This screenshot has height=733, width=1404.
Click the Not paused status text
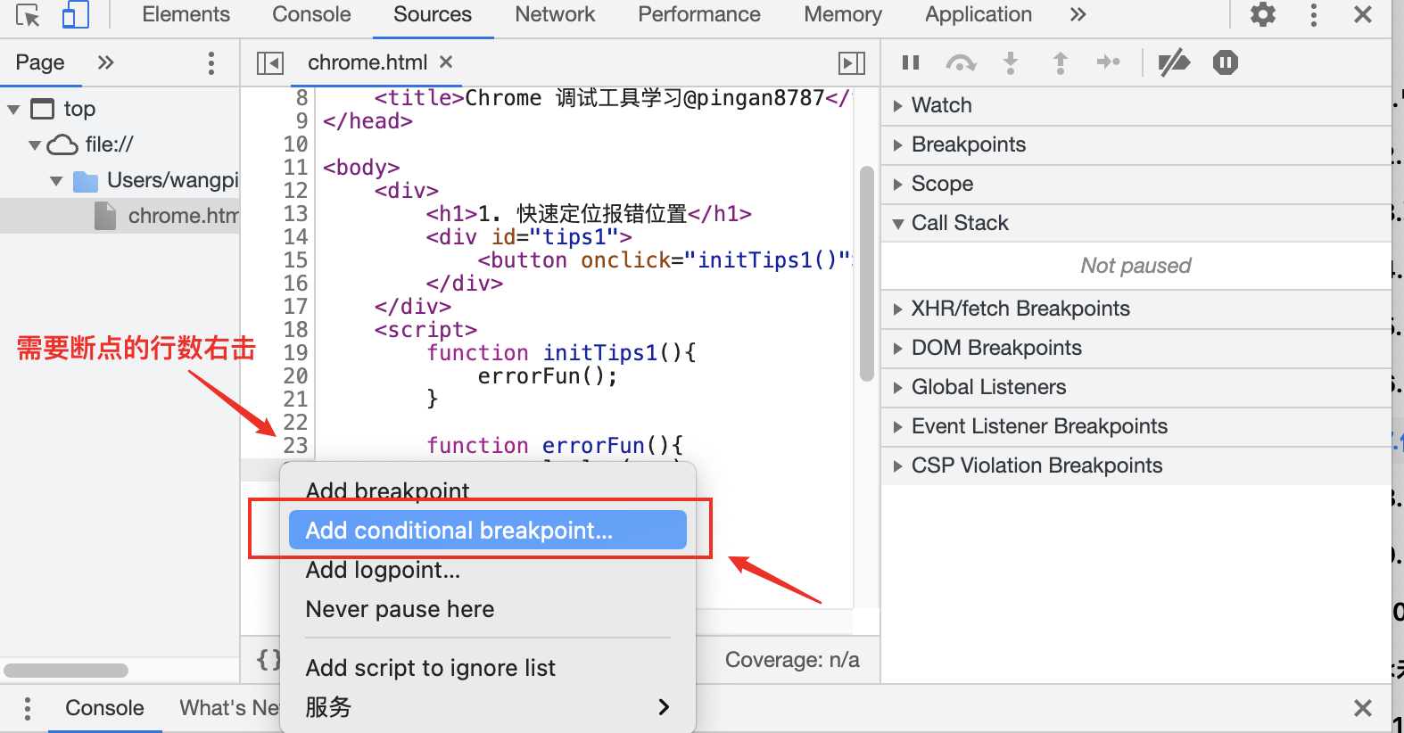tap(1136, 266)
